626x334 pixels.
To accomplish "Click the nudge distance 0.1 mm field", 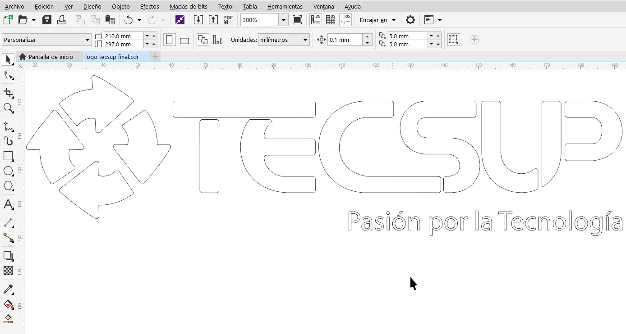I will coord(345,40).
